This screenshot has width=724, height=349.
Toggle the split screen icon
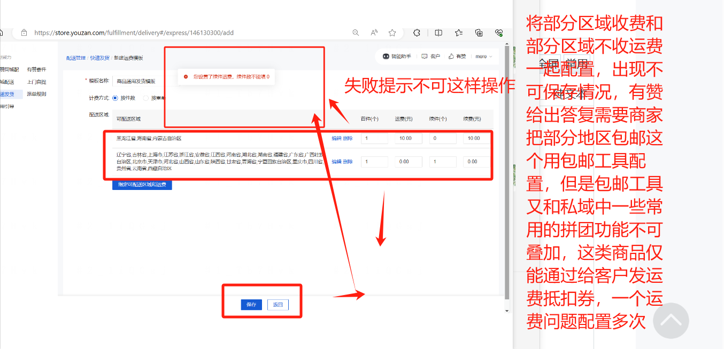(x=438, y=33)
